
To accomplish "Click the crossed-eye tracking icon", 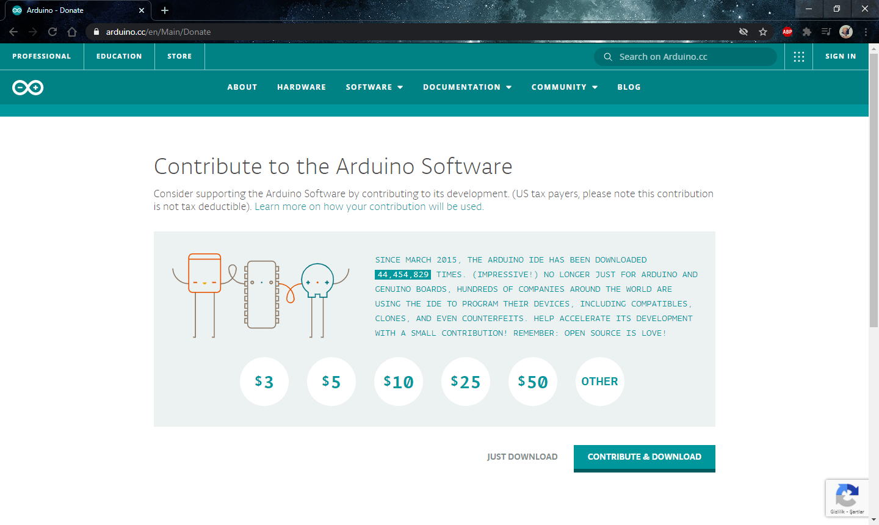I will pyautogui.click(x=743, y=32).
